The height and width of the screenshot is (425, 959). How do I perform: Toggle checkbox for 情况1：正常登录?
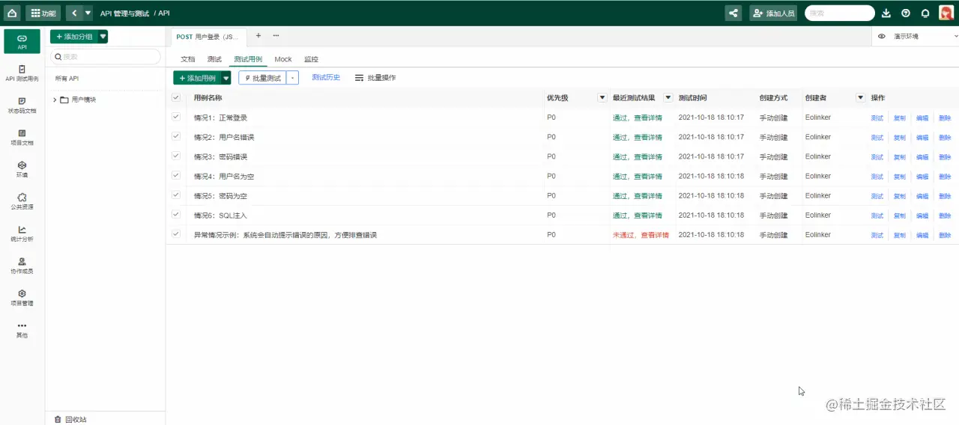tap(176, 117)
